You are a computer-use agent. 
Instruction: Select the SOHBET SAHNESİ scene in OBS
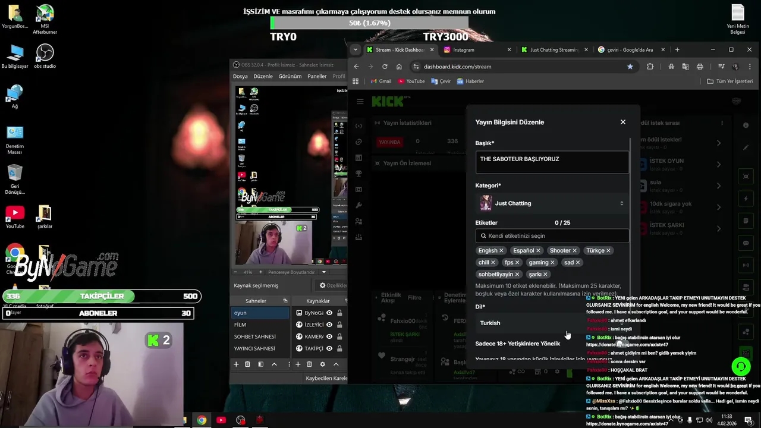coord(260,336)
